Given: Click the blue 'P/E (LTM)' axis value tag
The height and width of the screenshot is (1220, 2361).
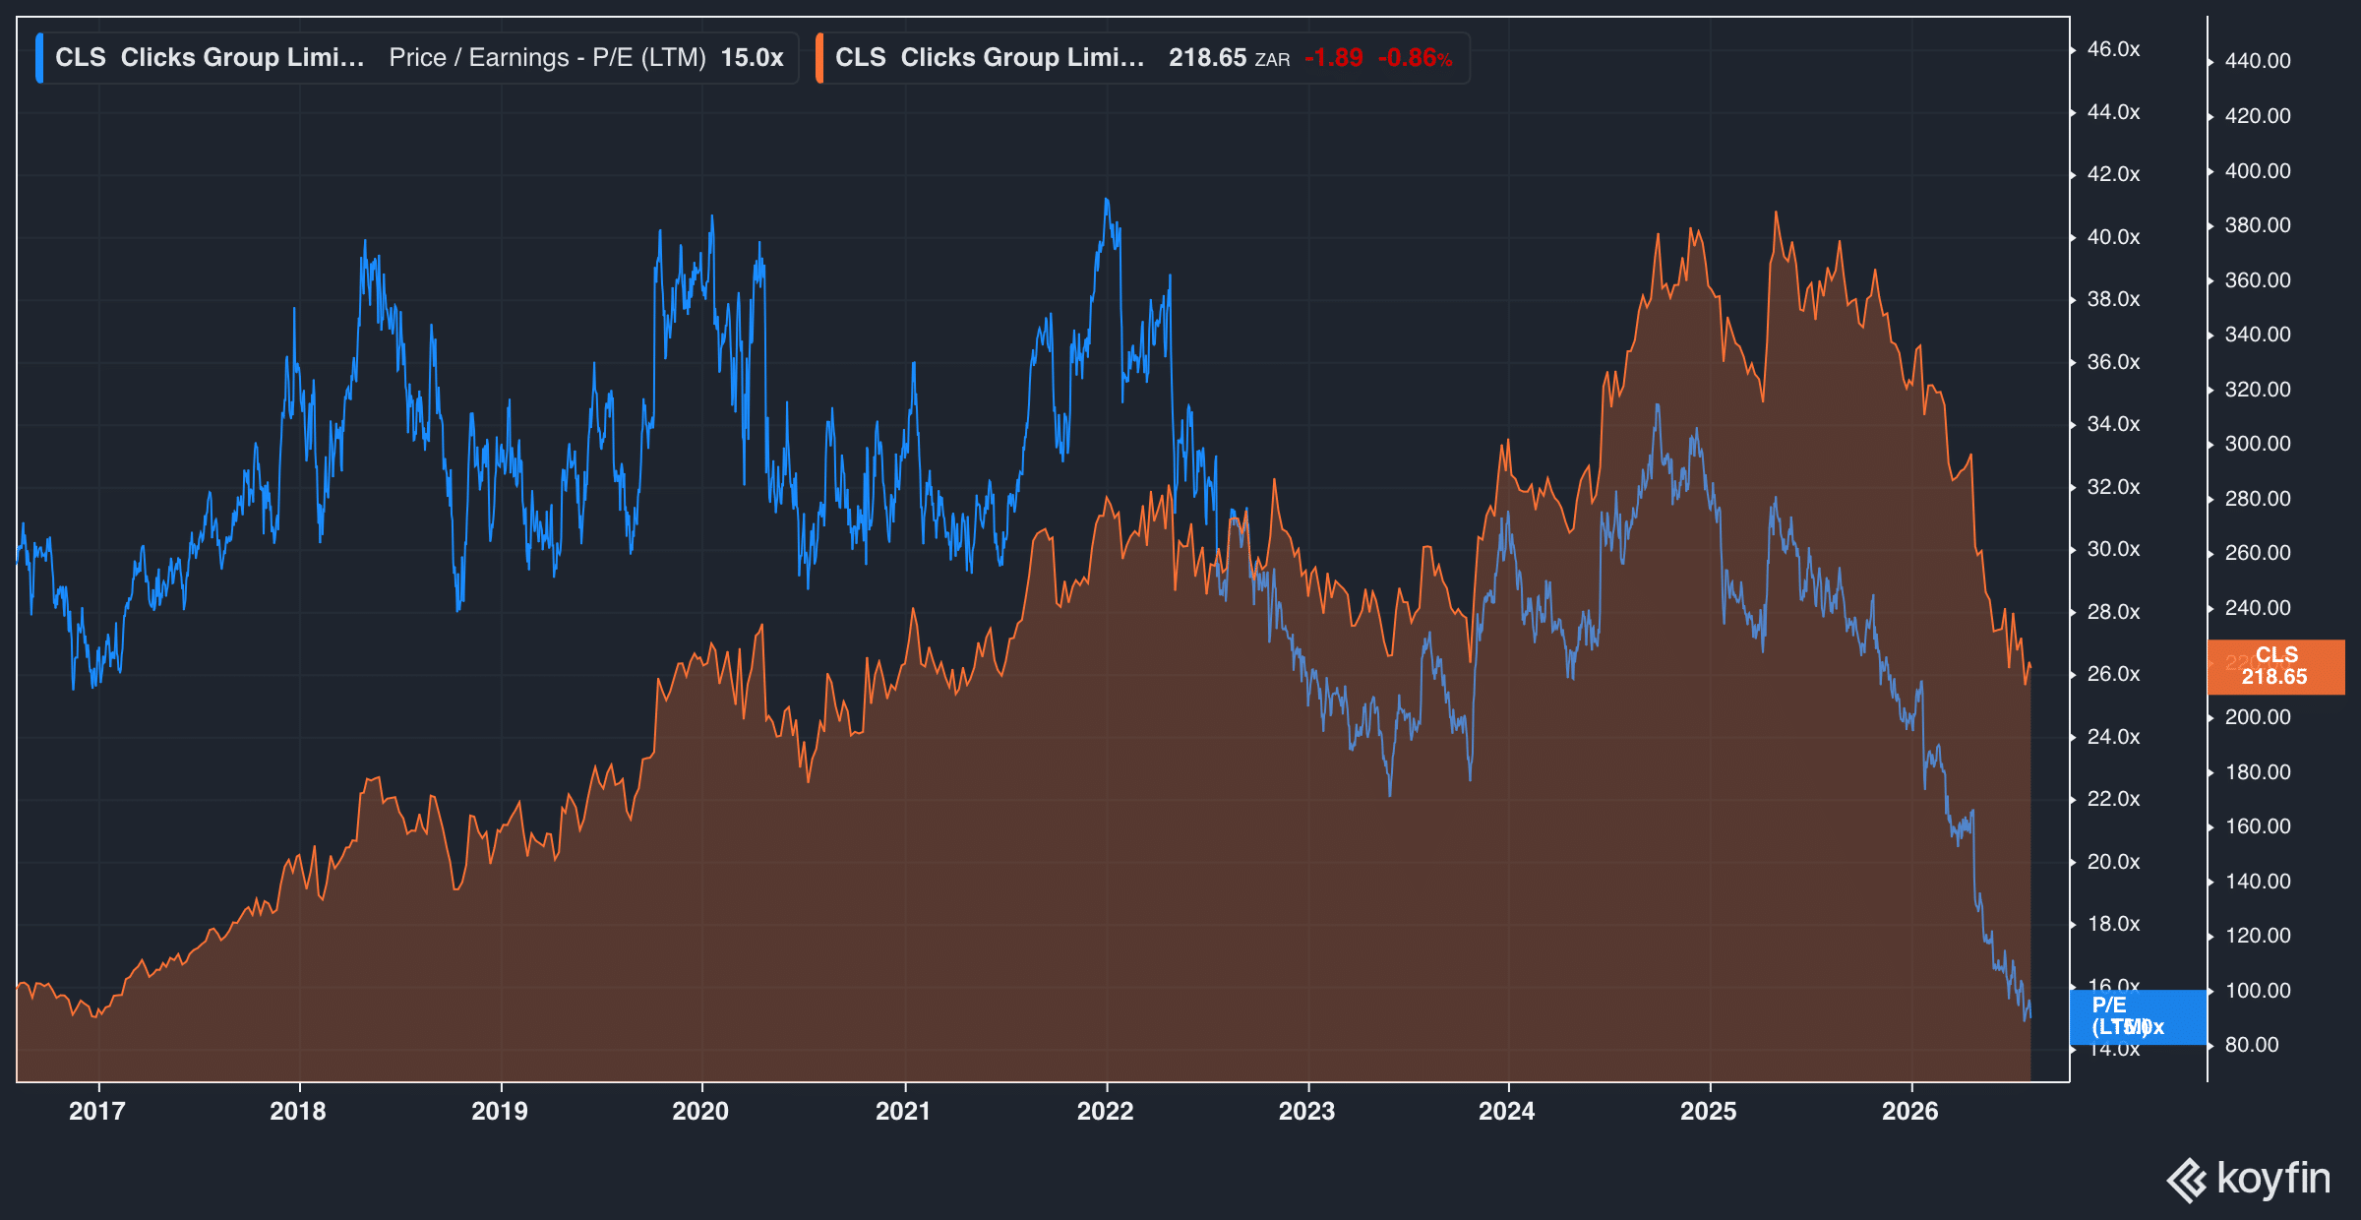Looking at the screenshot, I should 2138,1017.
